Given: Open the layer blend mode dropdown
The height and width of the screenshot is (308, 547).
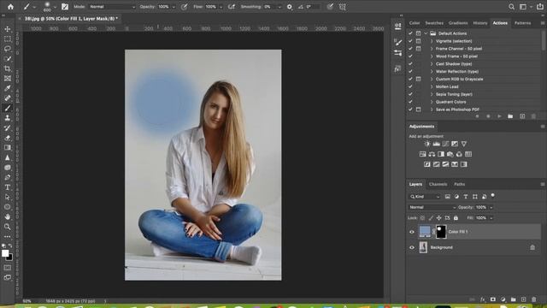Looking at the screenshot, I should 432,207.
